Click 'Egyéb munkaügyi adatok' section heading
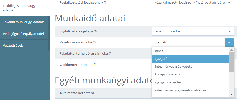237x100 pixels. tap(104, 81)
